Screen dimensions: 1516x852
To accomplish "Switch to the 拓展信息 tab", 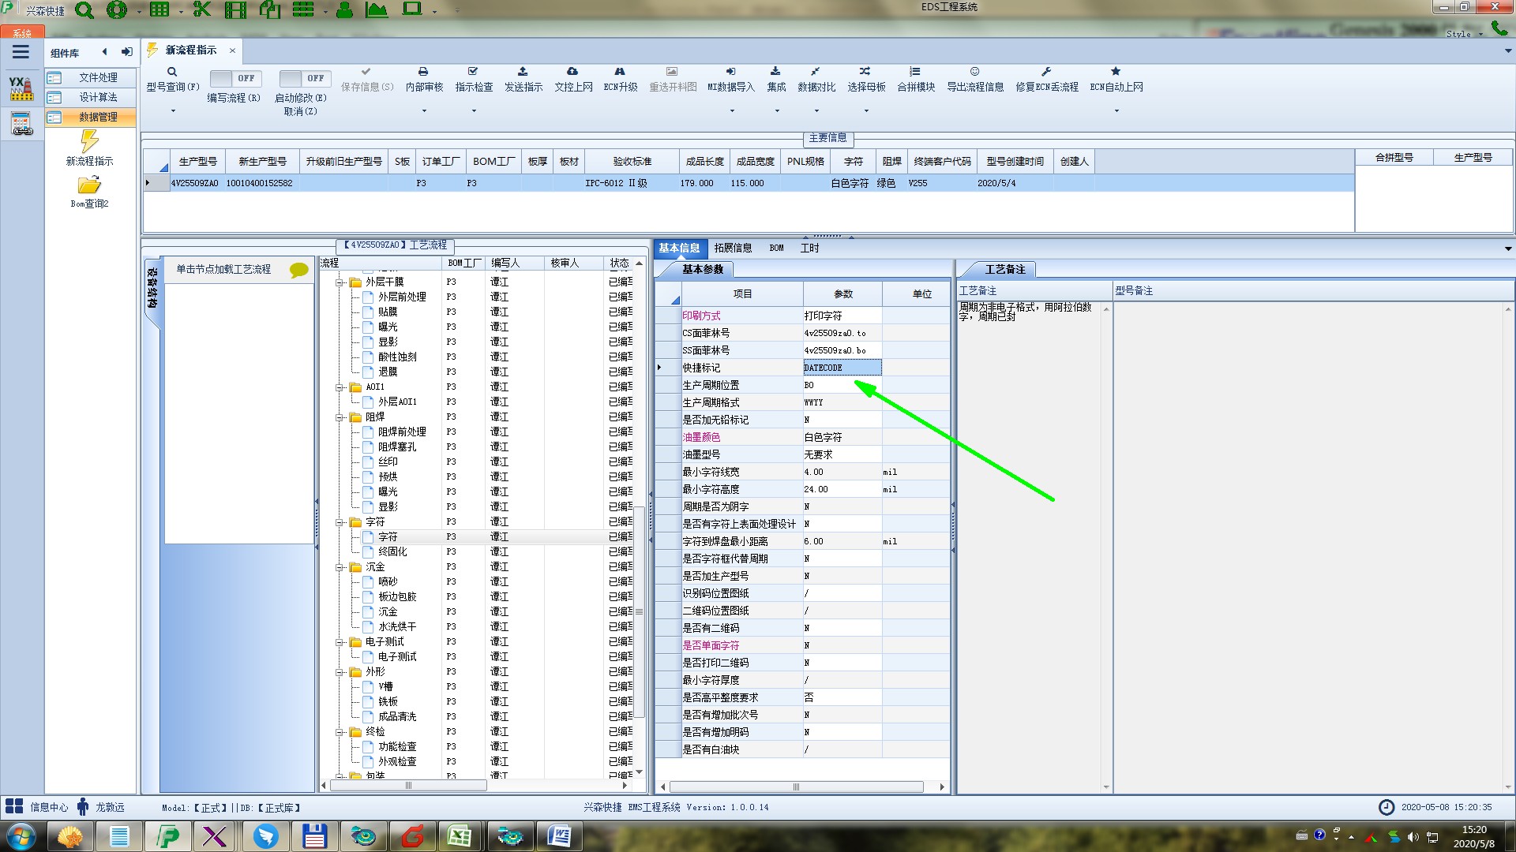I will pyautogui.click(x=732, y=248).
